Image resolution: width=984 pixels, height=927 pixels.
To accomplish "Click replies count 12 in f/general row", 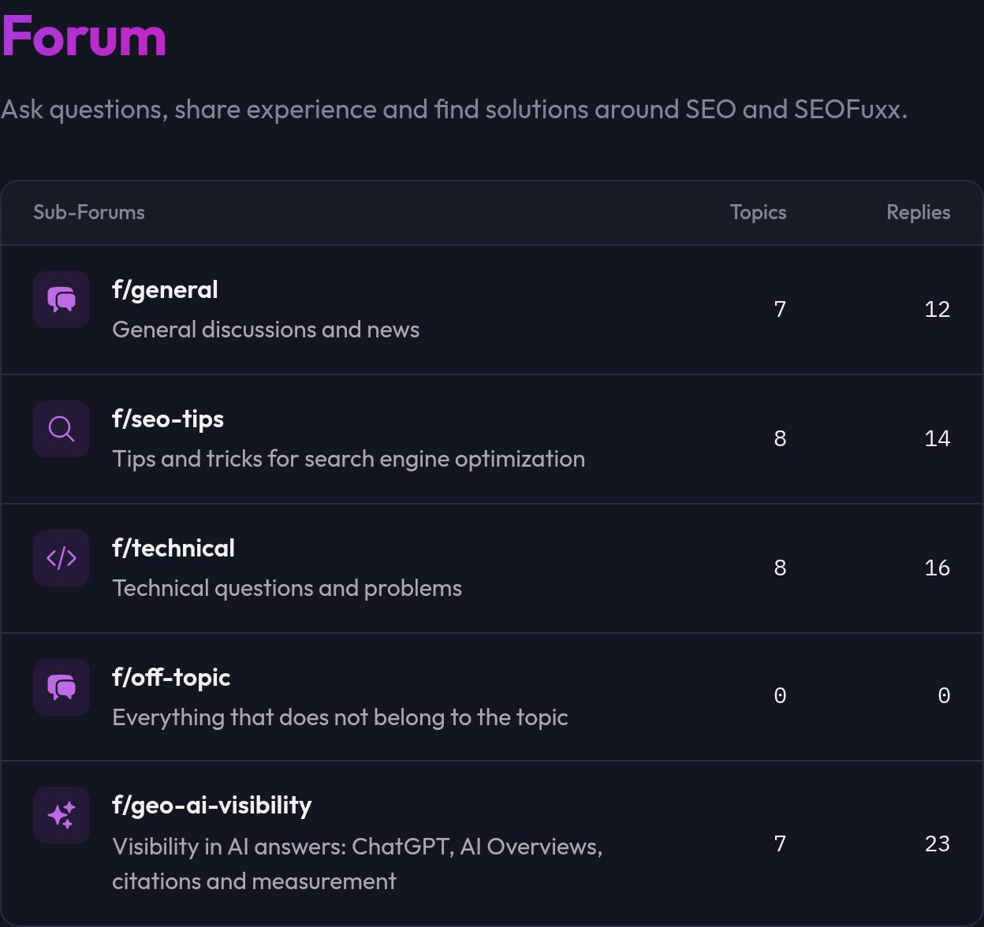I will tap(937, 309).
